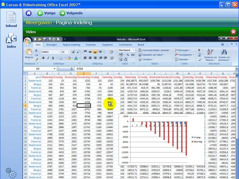
Task: Open Lettertype dialog launcher
Action: (x=79, y=63)
